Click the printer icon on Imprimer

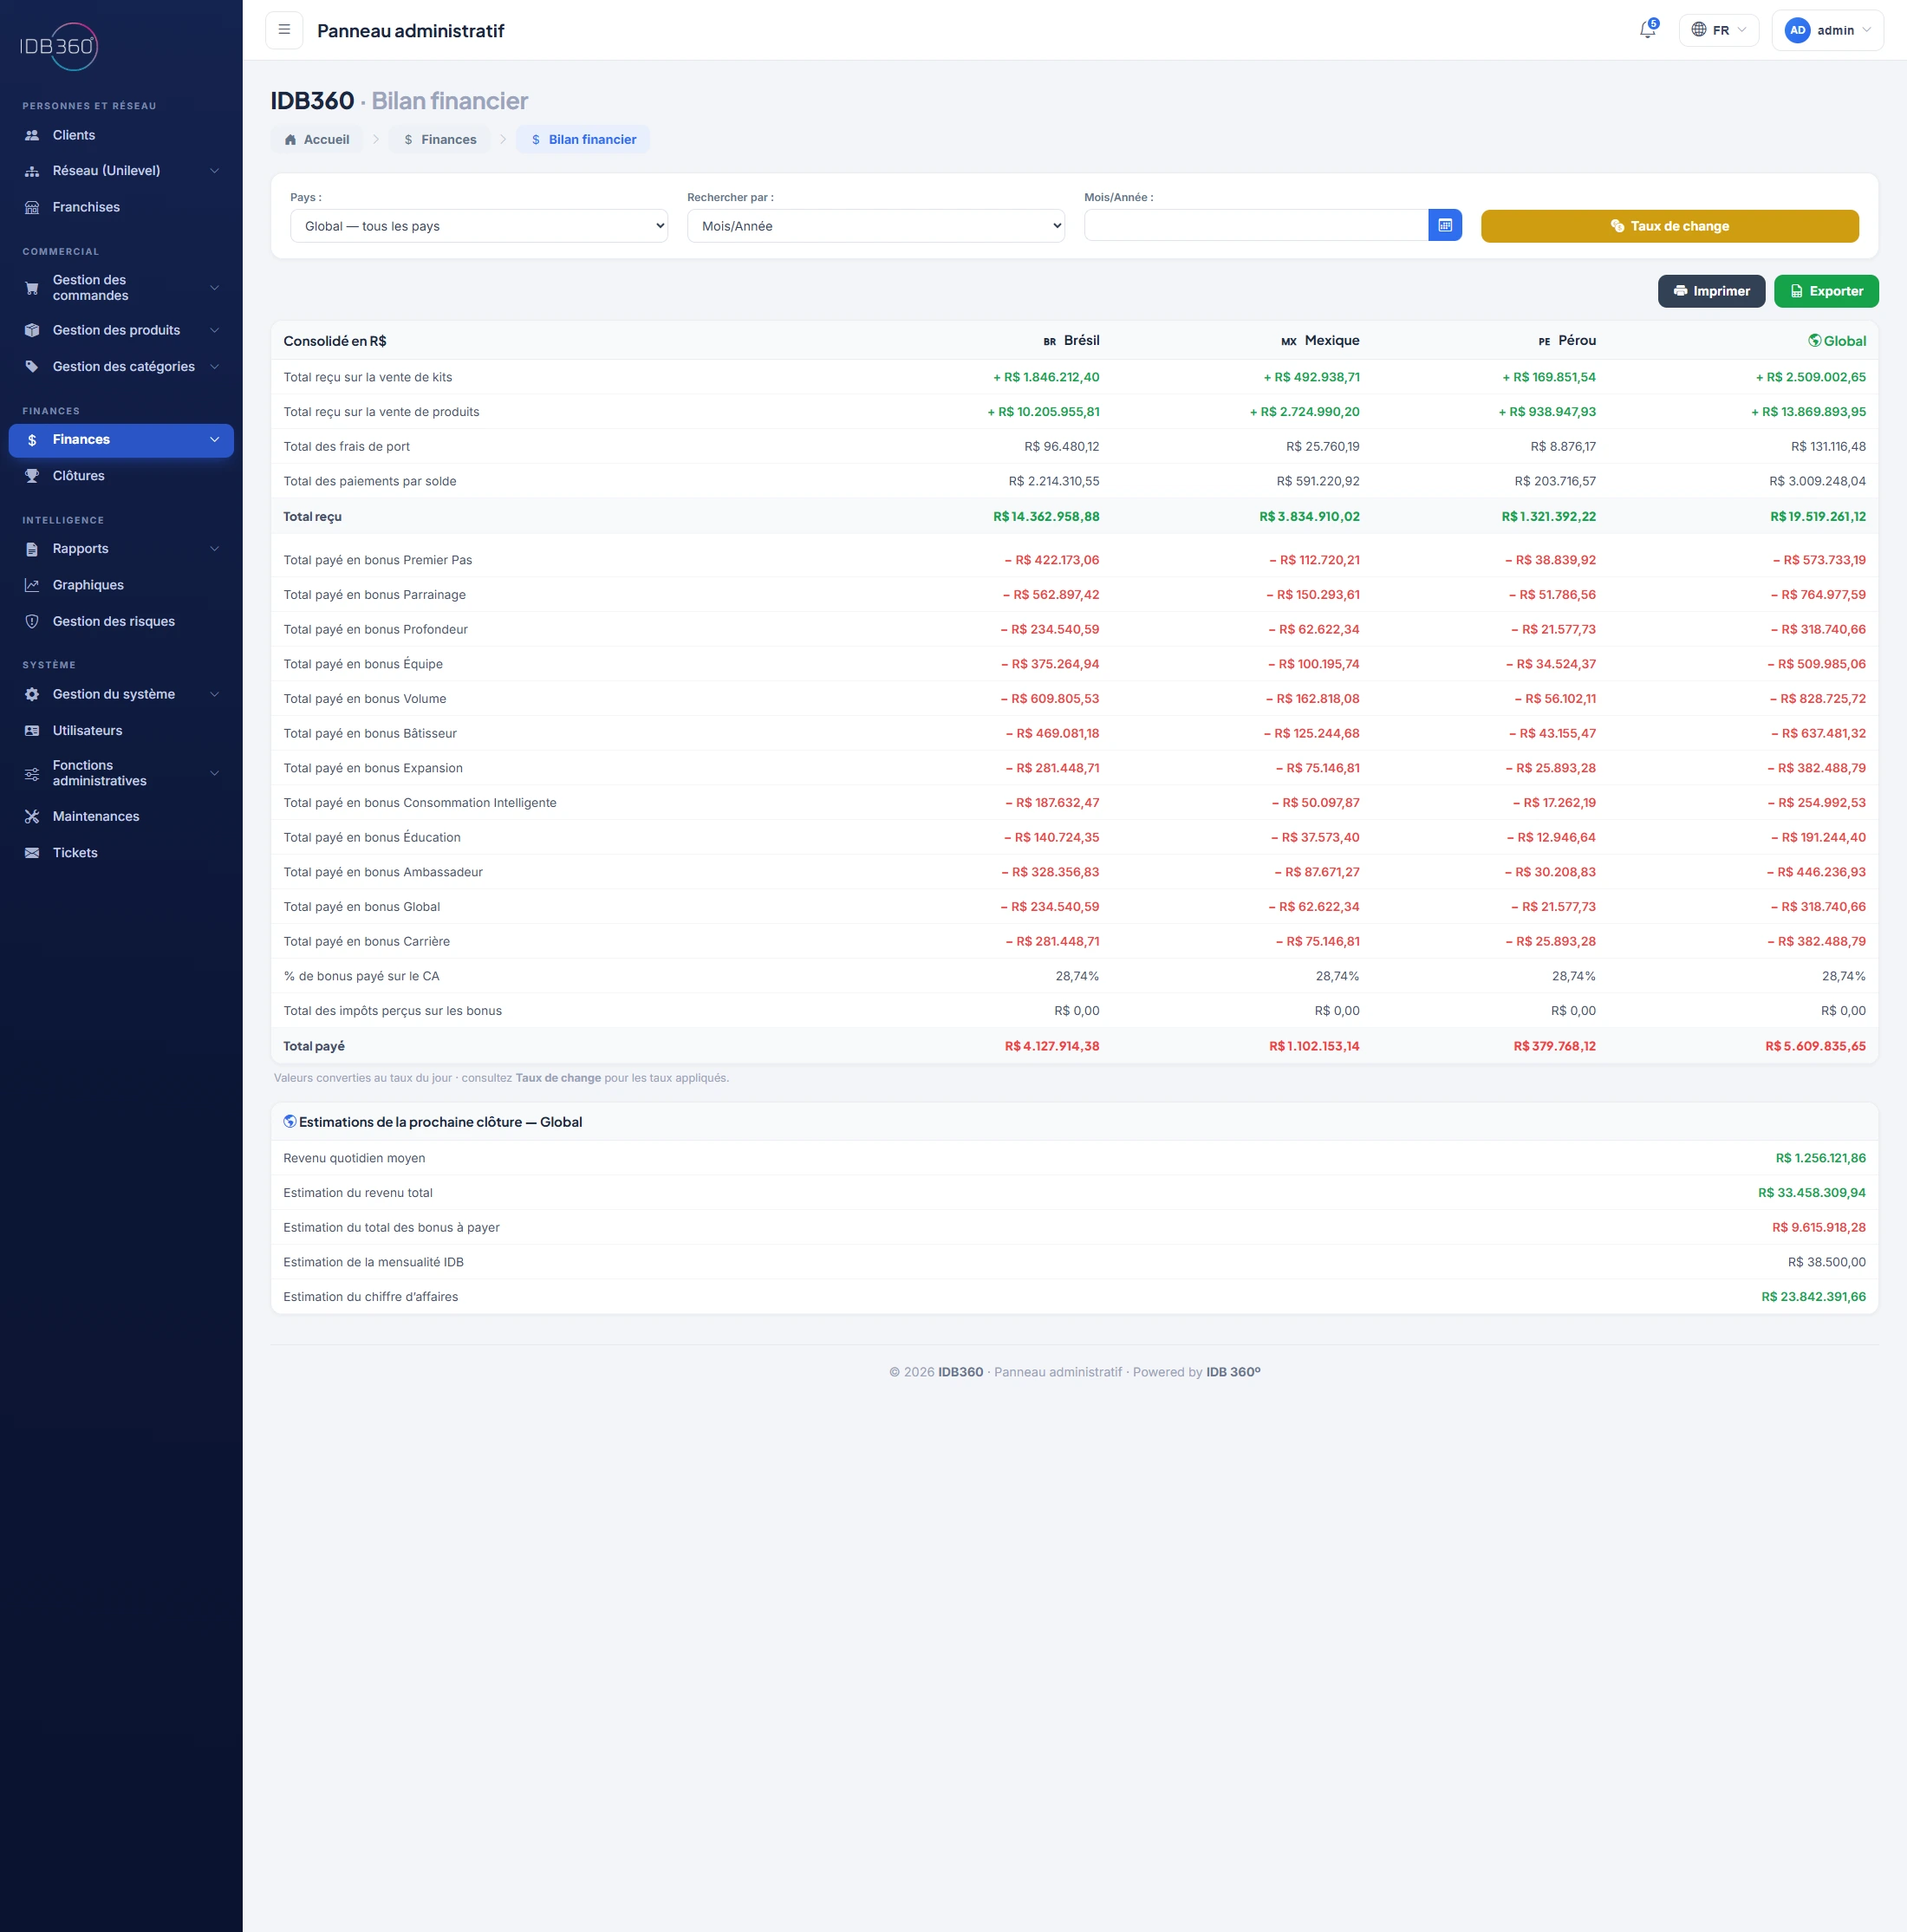point(1680,291)
